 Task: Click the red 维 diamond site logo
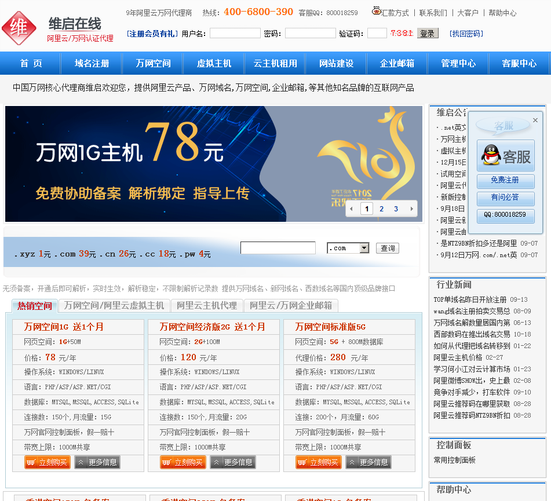(19, 28)
